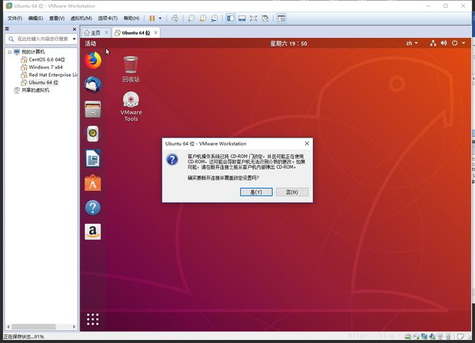Open the 查看(V) menu
Screen dimensions: 475x343
(x=57, y=18)
